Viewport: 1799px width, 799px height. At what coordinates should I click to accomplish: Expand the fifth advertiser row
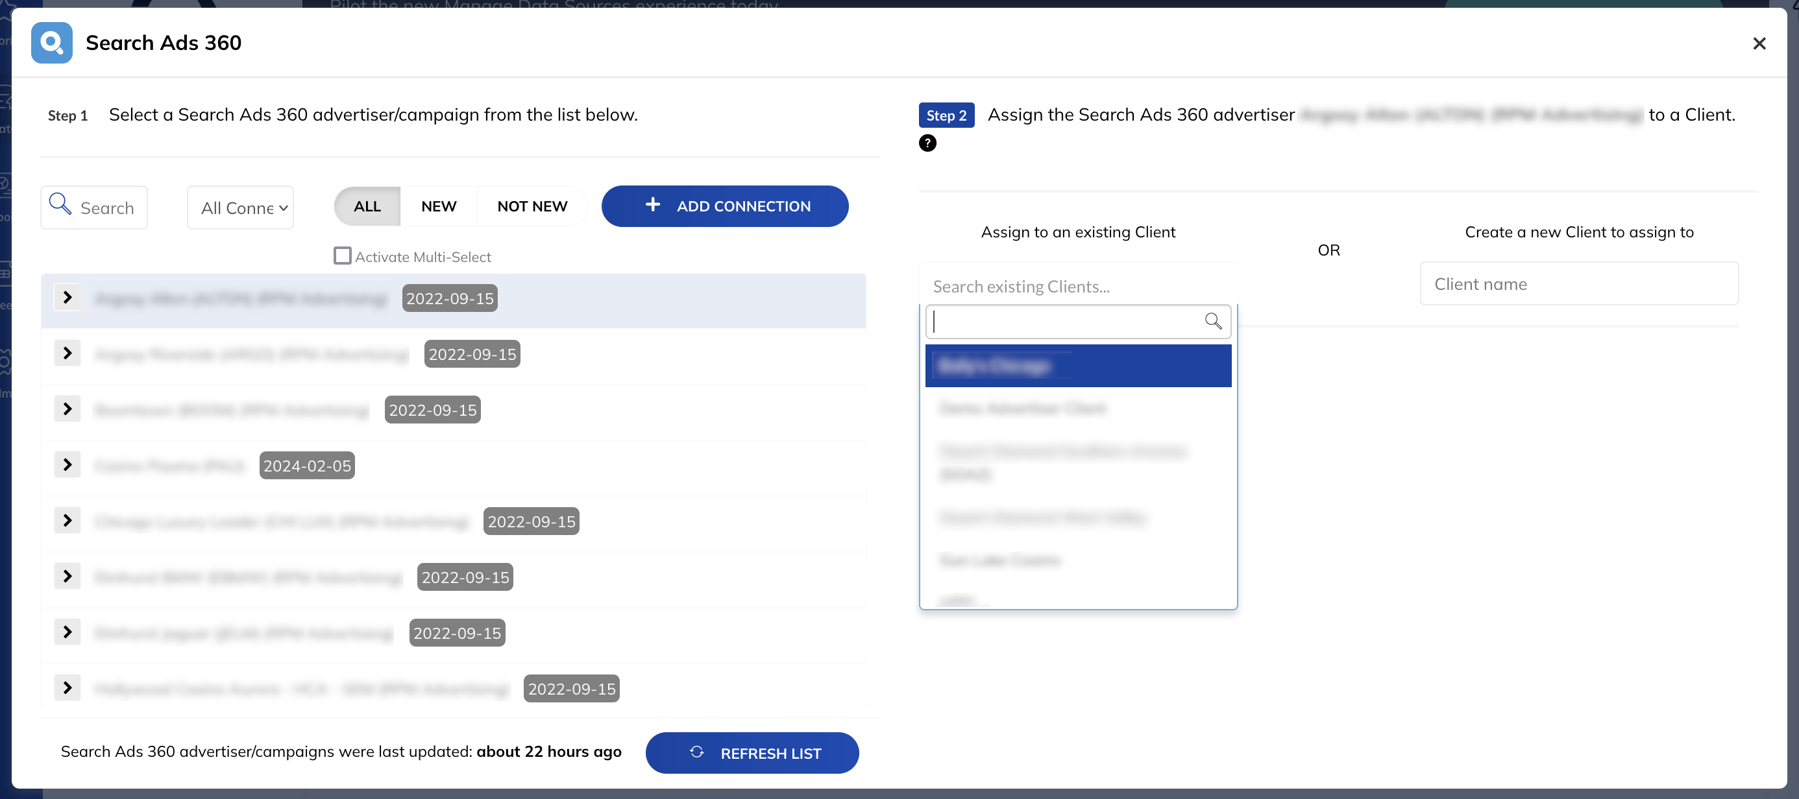(x=67, y=521)
